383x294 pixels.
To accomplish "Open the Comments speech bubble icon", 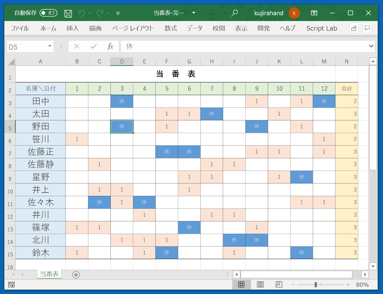I will [367, 28].
